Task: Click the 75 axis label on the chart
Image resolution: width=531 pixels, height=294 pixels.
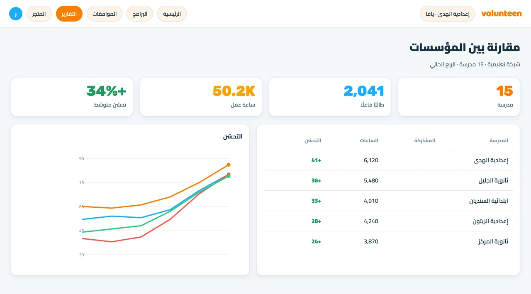Action: (81, 182)
